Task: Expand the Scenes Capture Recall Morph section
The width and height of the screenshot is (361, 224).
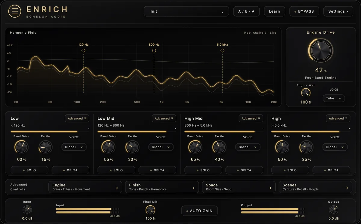Action: click(x=315, y=187)
